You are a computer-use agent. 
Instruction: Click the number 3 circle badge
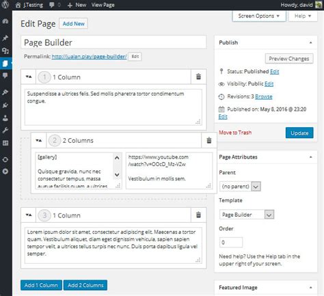coord(44,215)
